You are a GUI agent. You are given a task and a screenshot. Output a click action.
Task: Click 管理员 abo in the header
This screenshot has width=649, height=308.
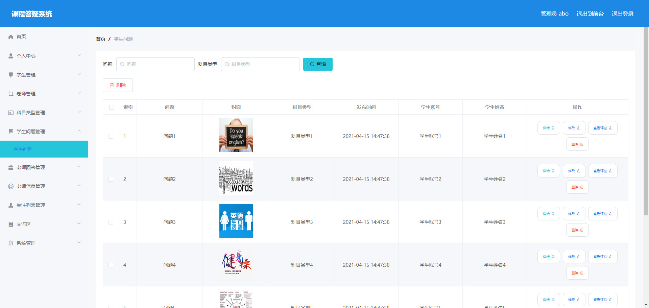[554, 14]
